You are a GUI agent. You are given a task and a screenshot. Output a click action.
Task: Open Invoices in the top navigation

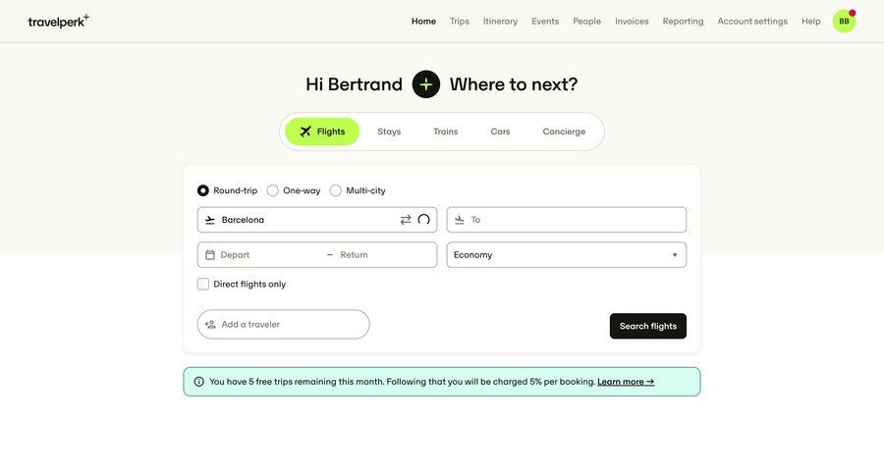(x=632, y=21)
